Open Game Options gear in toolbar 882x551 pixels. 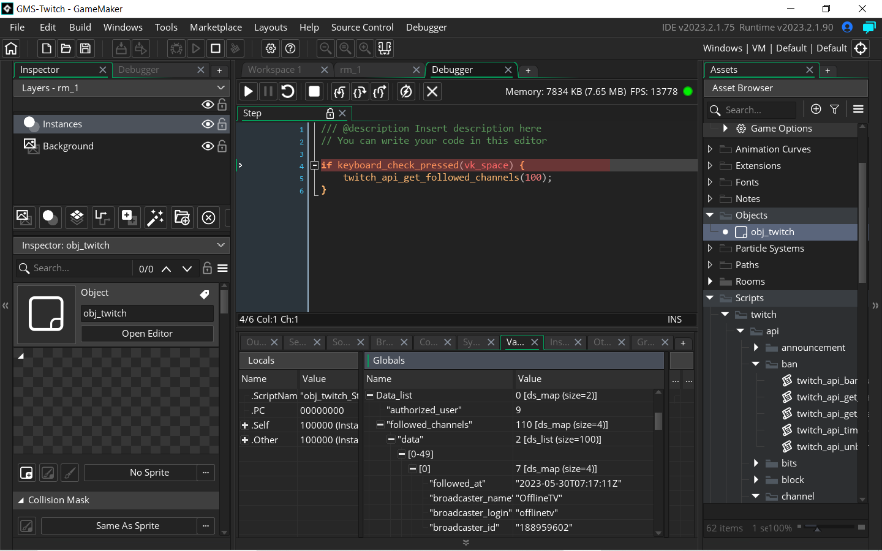[x=271, y=48]
